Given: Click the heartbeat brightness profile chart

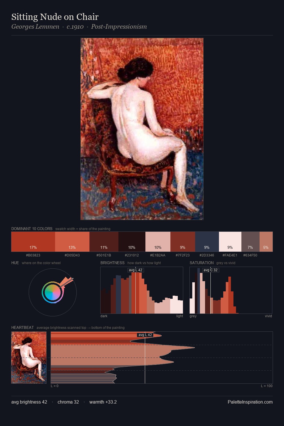Looking at the screenshot, I should click(x=162, y=358).
